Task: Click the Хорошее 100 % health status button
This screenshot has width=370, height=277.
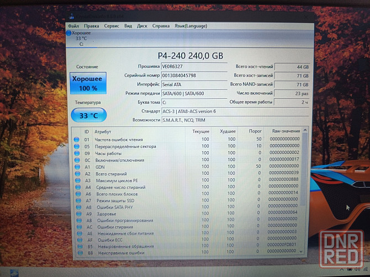Action: tap(87, 84)
